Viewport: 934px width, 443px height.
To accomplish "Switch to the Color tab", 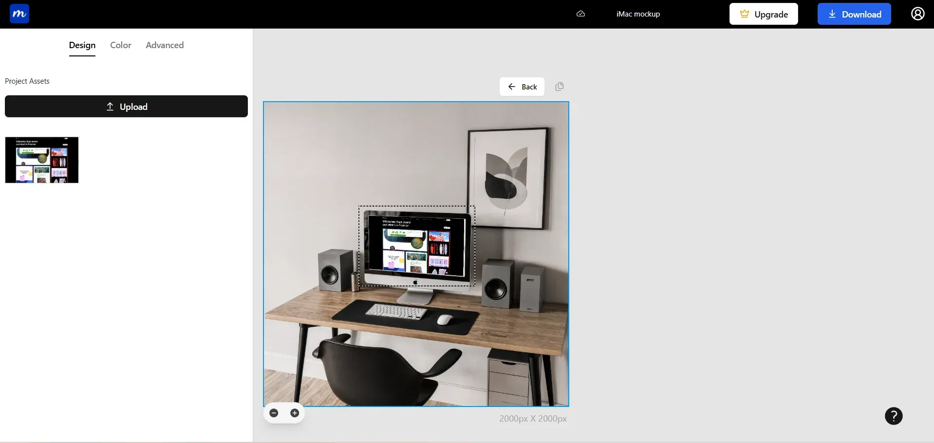I will point(120,45).
